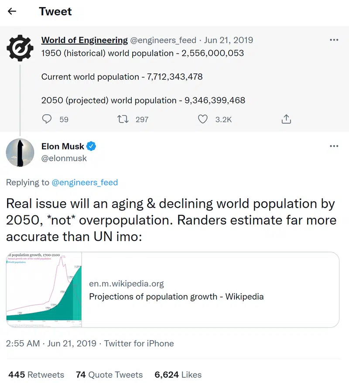
Task: Open the Wikipedia projections link card
Action: pos(173,290)
